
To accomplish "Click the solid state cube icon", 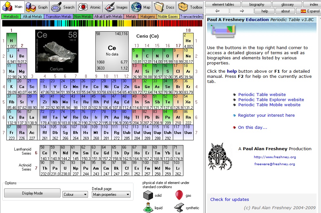I will coord(148,195).
